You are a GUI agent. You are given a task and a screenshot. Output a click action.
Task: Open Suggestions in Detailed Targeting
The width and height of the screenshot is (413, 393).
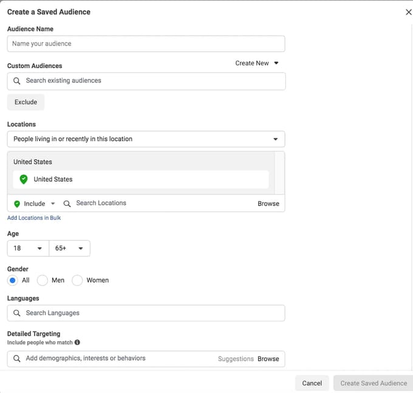coord(236,359)
